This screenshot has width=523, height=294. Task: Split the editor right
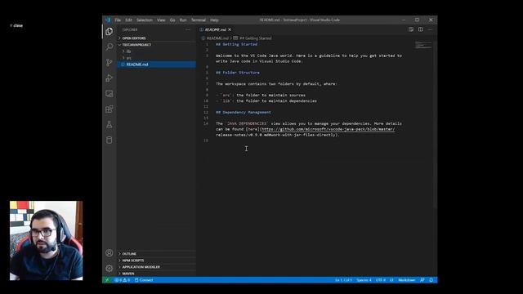coord(421,29)
